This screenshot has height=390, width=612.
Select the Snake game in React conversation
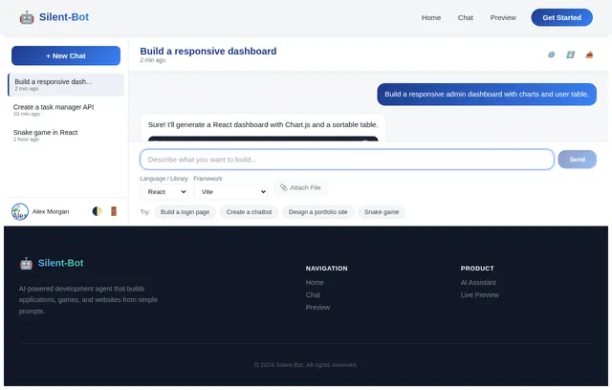66,135
